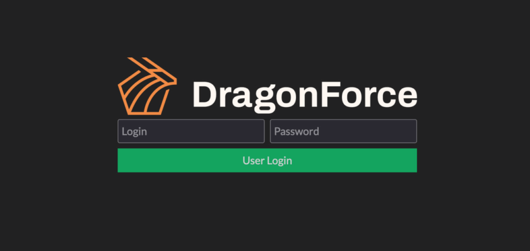
Task: Activate the right text box labeled Password
Action: [x=344, y=131]
